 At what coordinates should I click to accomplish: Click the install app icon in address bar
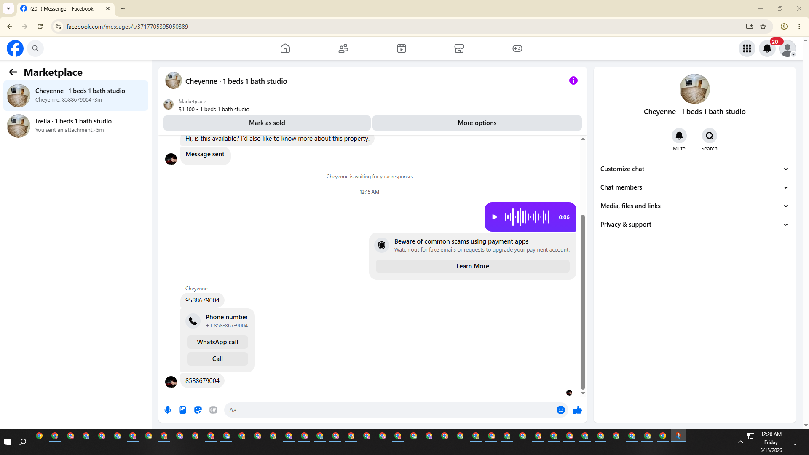[x=750, y=27]
